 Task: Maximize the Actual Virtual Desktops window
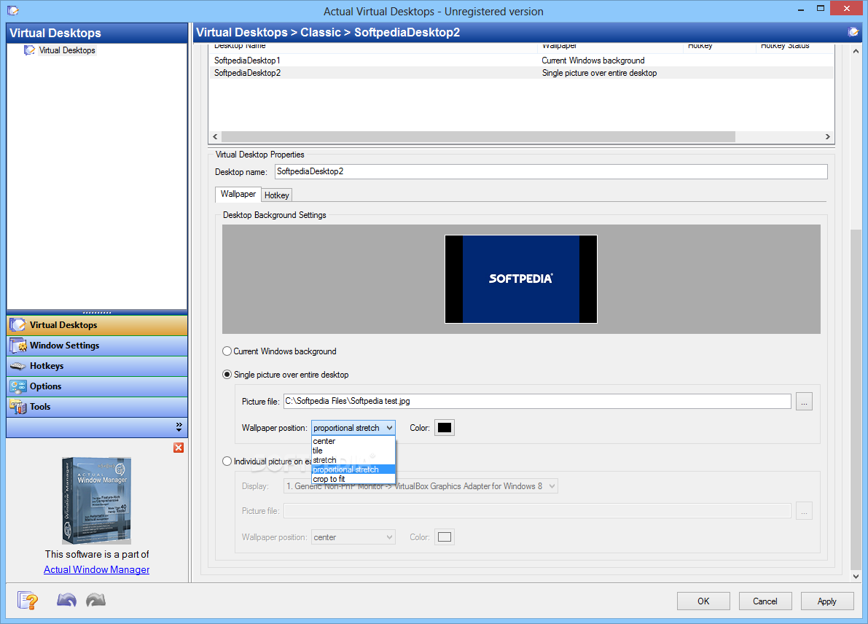click(821, 9)
